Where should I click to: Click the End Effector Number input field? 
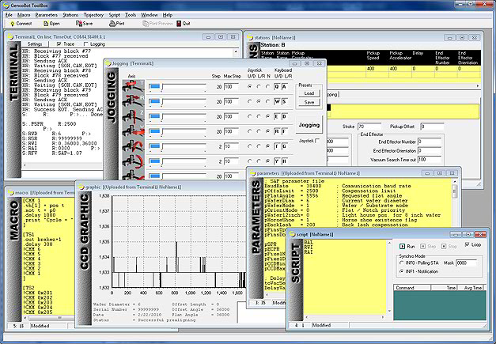coord(430,142)
